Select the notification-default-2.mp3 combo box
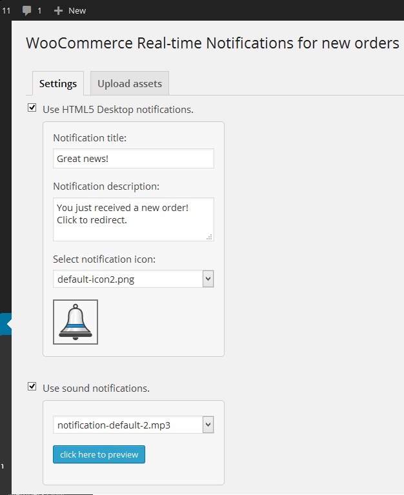404x495 pixels. click(133, 425)
